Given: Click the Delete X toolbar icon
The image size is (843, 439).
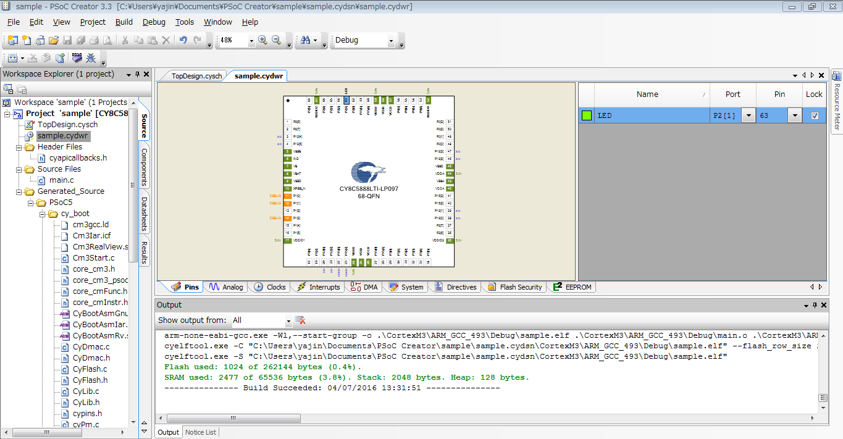Looking at the screenshot, I should tap(166, 40).
